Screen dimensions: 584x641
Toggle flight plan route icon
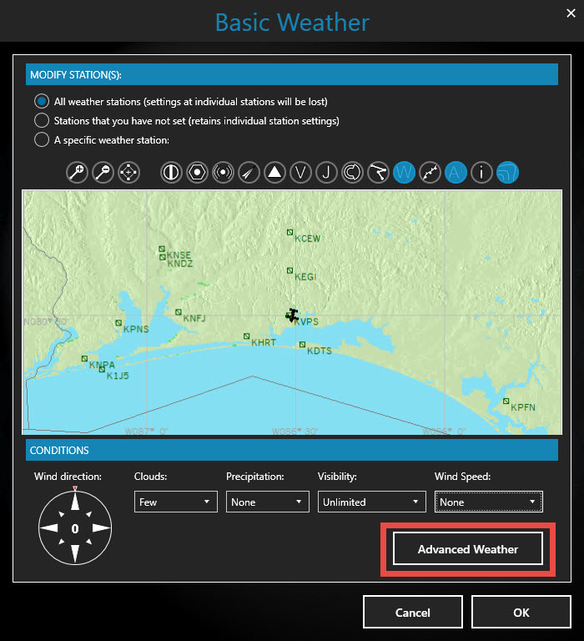click(x=379, y=173)
